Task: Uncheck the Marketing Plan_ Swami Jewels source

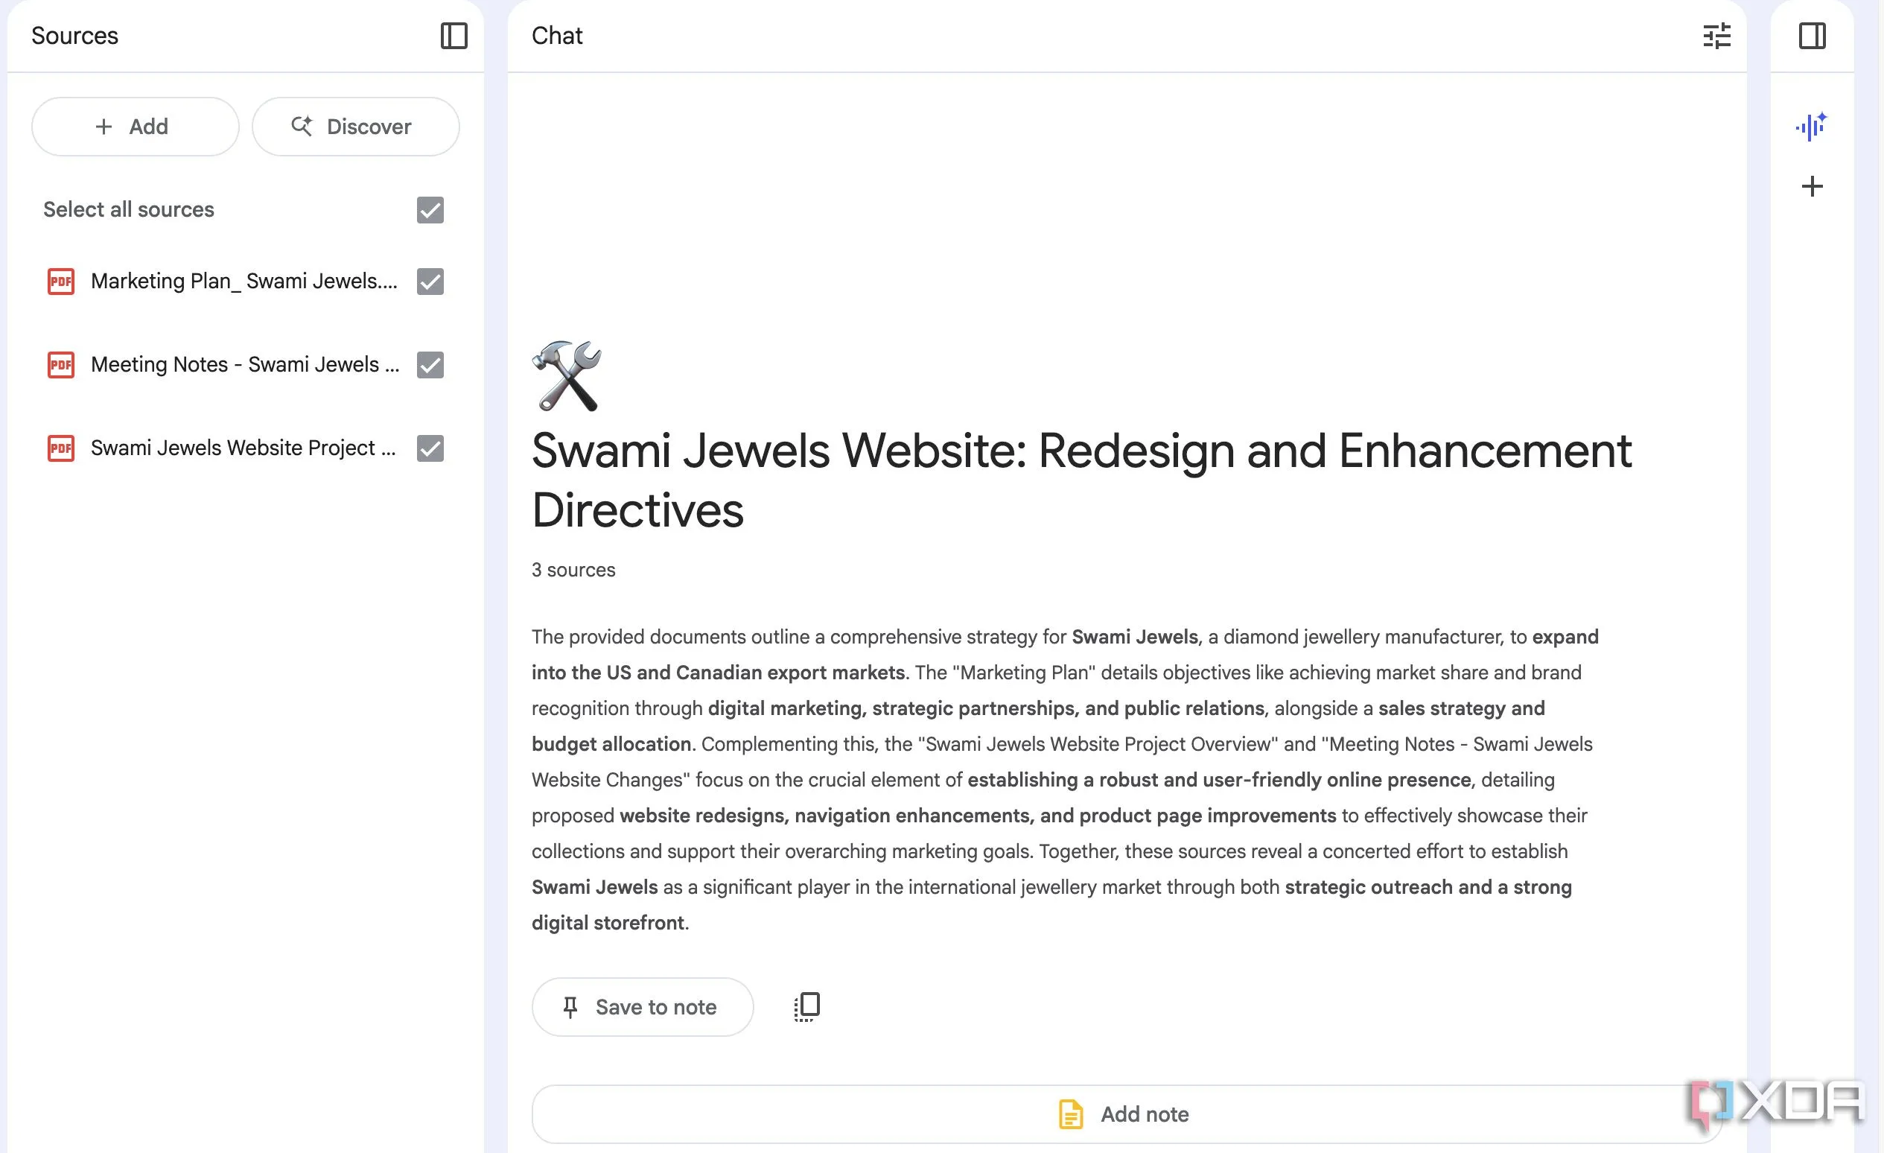Action: coord(430,282)
